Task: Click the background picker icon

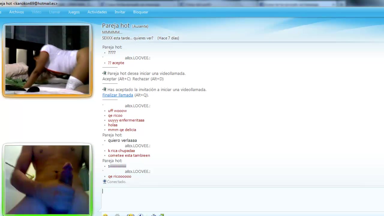Action: click(x=162, y=215)
